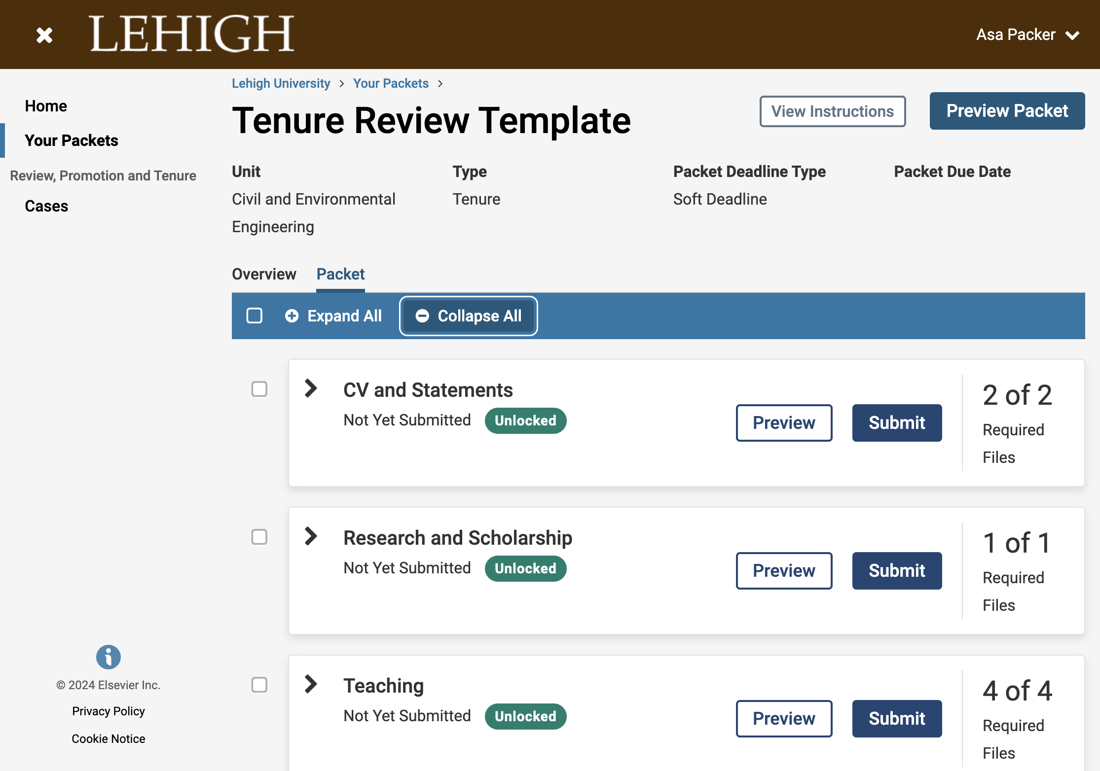Viewport: 1100px width, 771px height.
Task: Click the Unlocked badge for CV and Statements
Action: point(525,421)
